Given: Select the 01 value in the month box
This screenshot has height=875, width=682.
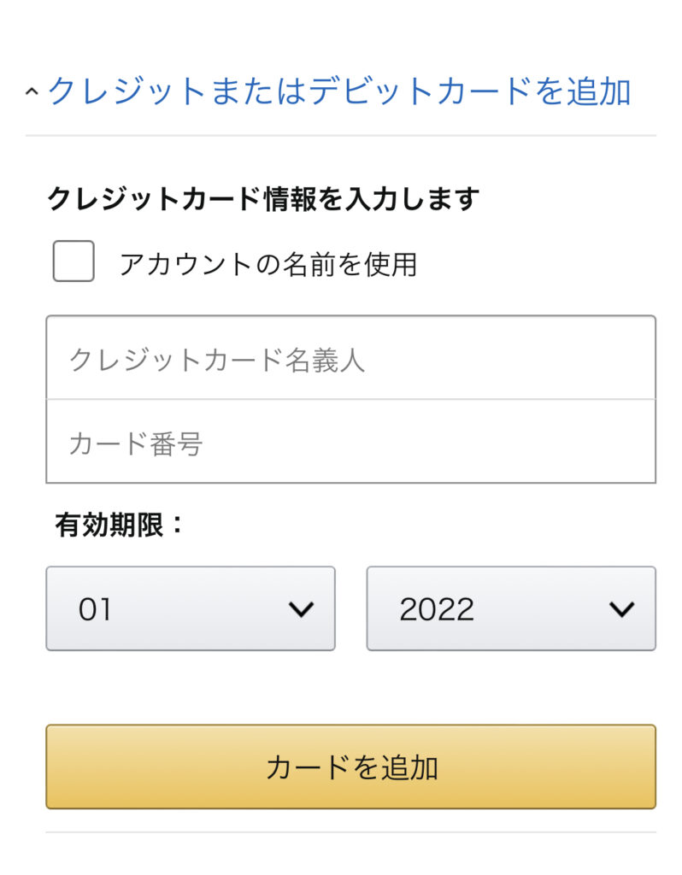Looking at the screenshot, I should (95, 608).
